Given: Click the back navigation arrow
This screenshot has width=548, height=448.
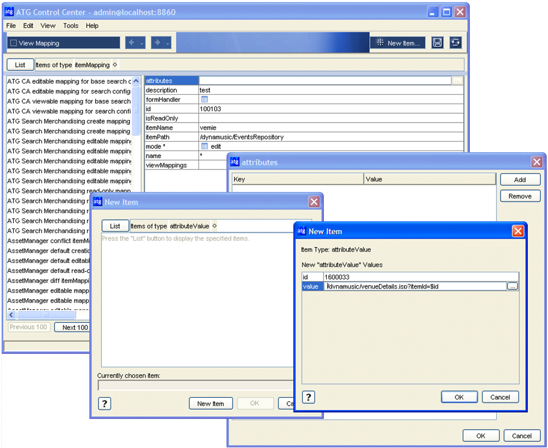Looking at the screenshot, I should pos(132,43).
